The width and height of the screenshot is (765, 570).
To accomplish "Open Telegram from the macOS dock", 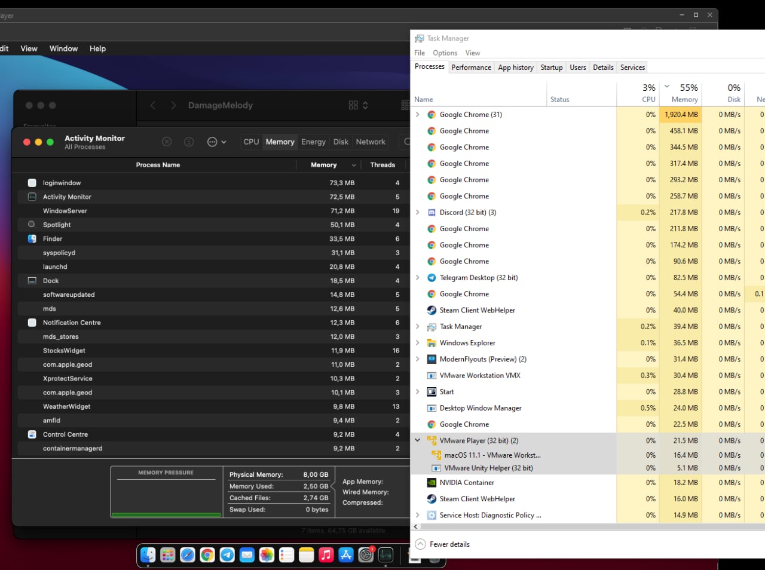I will (227, 555).
